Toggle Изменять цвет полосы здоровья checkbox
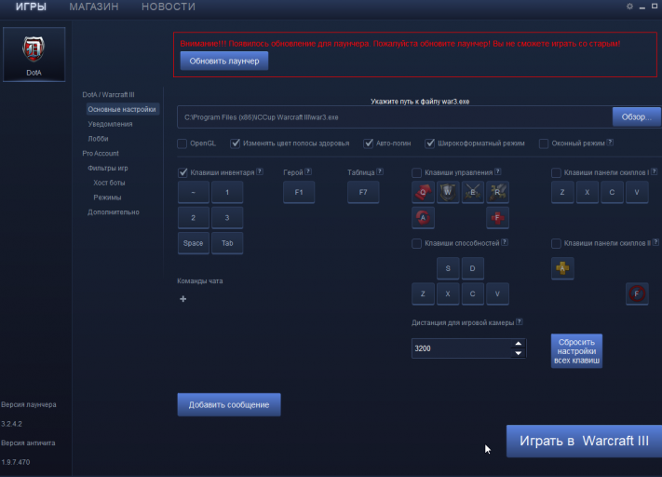This screenshot has width=662, height=477. coord(236,143)
